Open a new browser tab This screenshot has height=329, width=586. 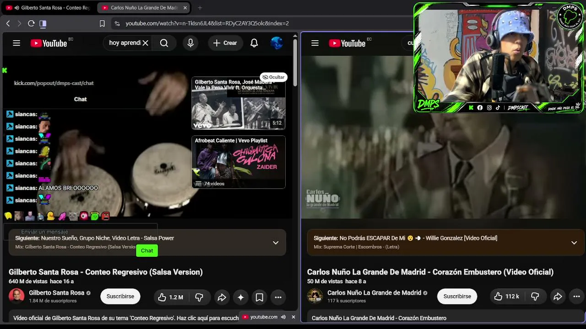pos(200,8)
